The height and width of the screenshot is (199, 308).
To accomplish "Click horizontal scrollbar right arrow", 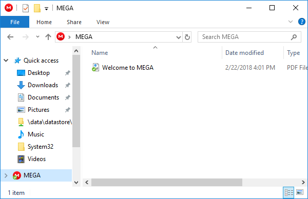I will point(303,183).
